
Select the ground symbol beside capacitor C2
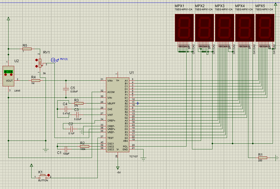point(82,132)
